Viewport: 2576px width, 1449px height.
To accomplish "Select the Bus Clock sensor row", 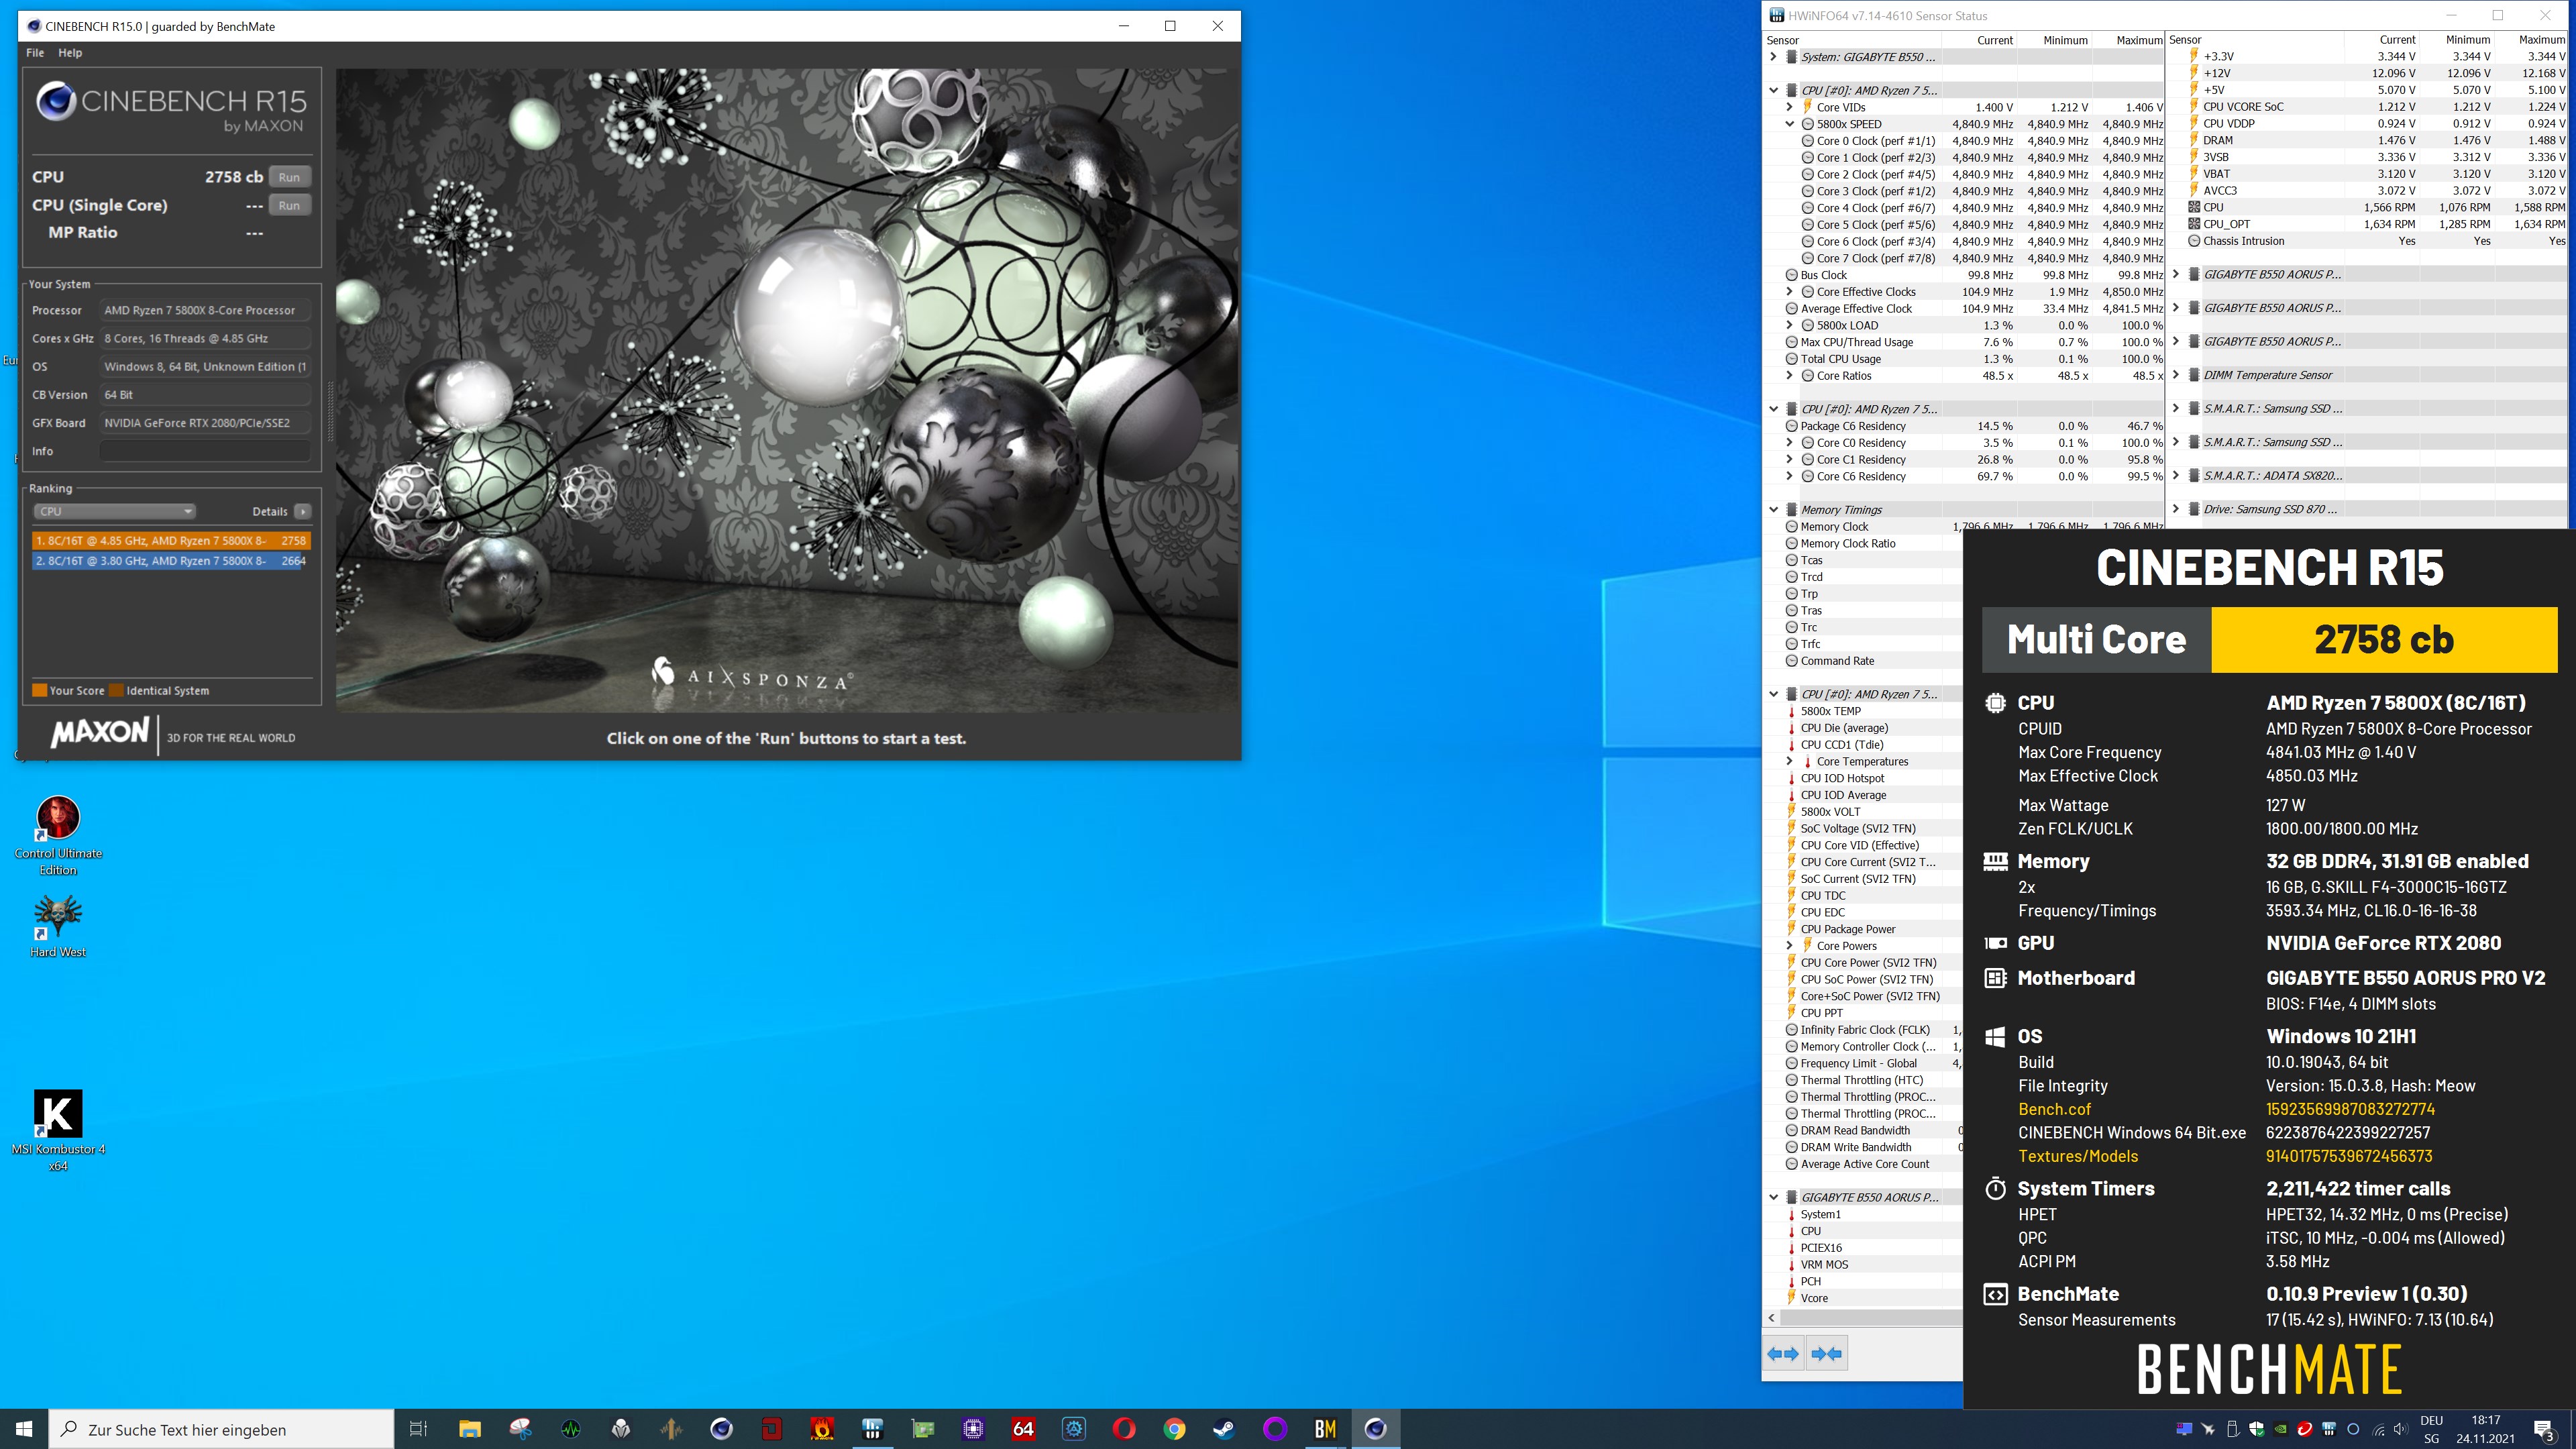I will (1964, 275).
